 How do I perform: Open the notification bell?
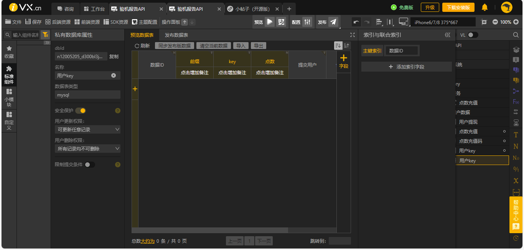[x=484, y=7]
